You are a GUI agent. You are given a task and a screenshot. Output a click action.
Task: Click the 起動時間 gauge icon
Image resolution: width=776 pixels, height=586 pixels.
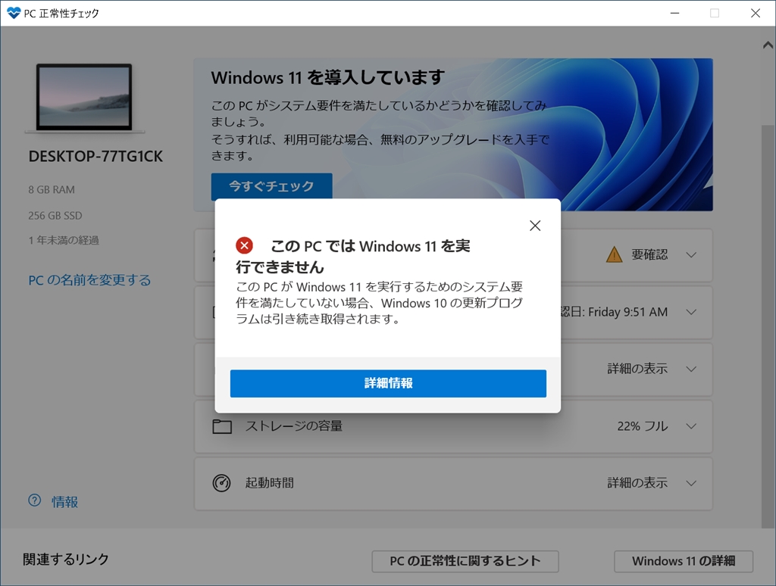click(x=222, y=483)
